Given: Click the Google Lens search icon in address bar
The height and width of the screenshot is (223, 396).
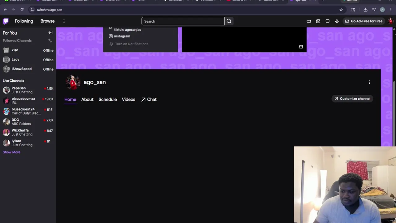Looking at the screenshot, I should (x=353, y=10).
